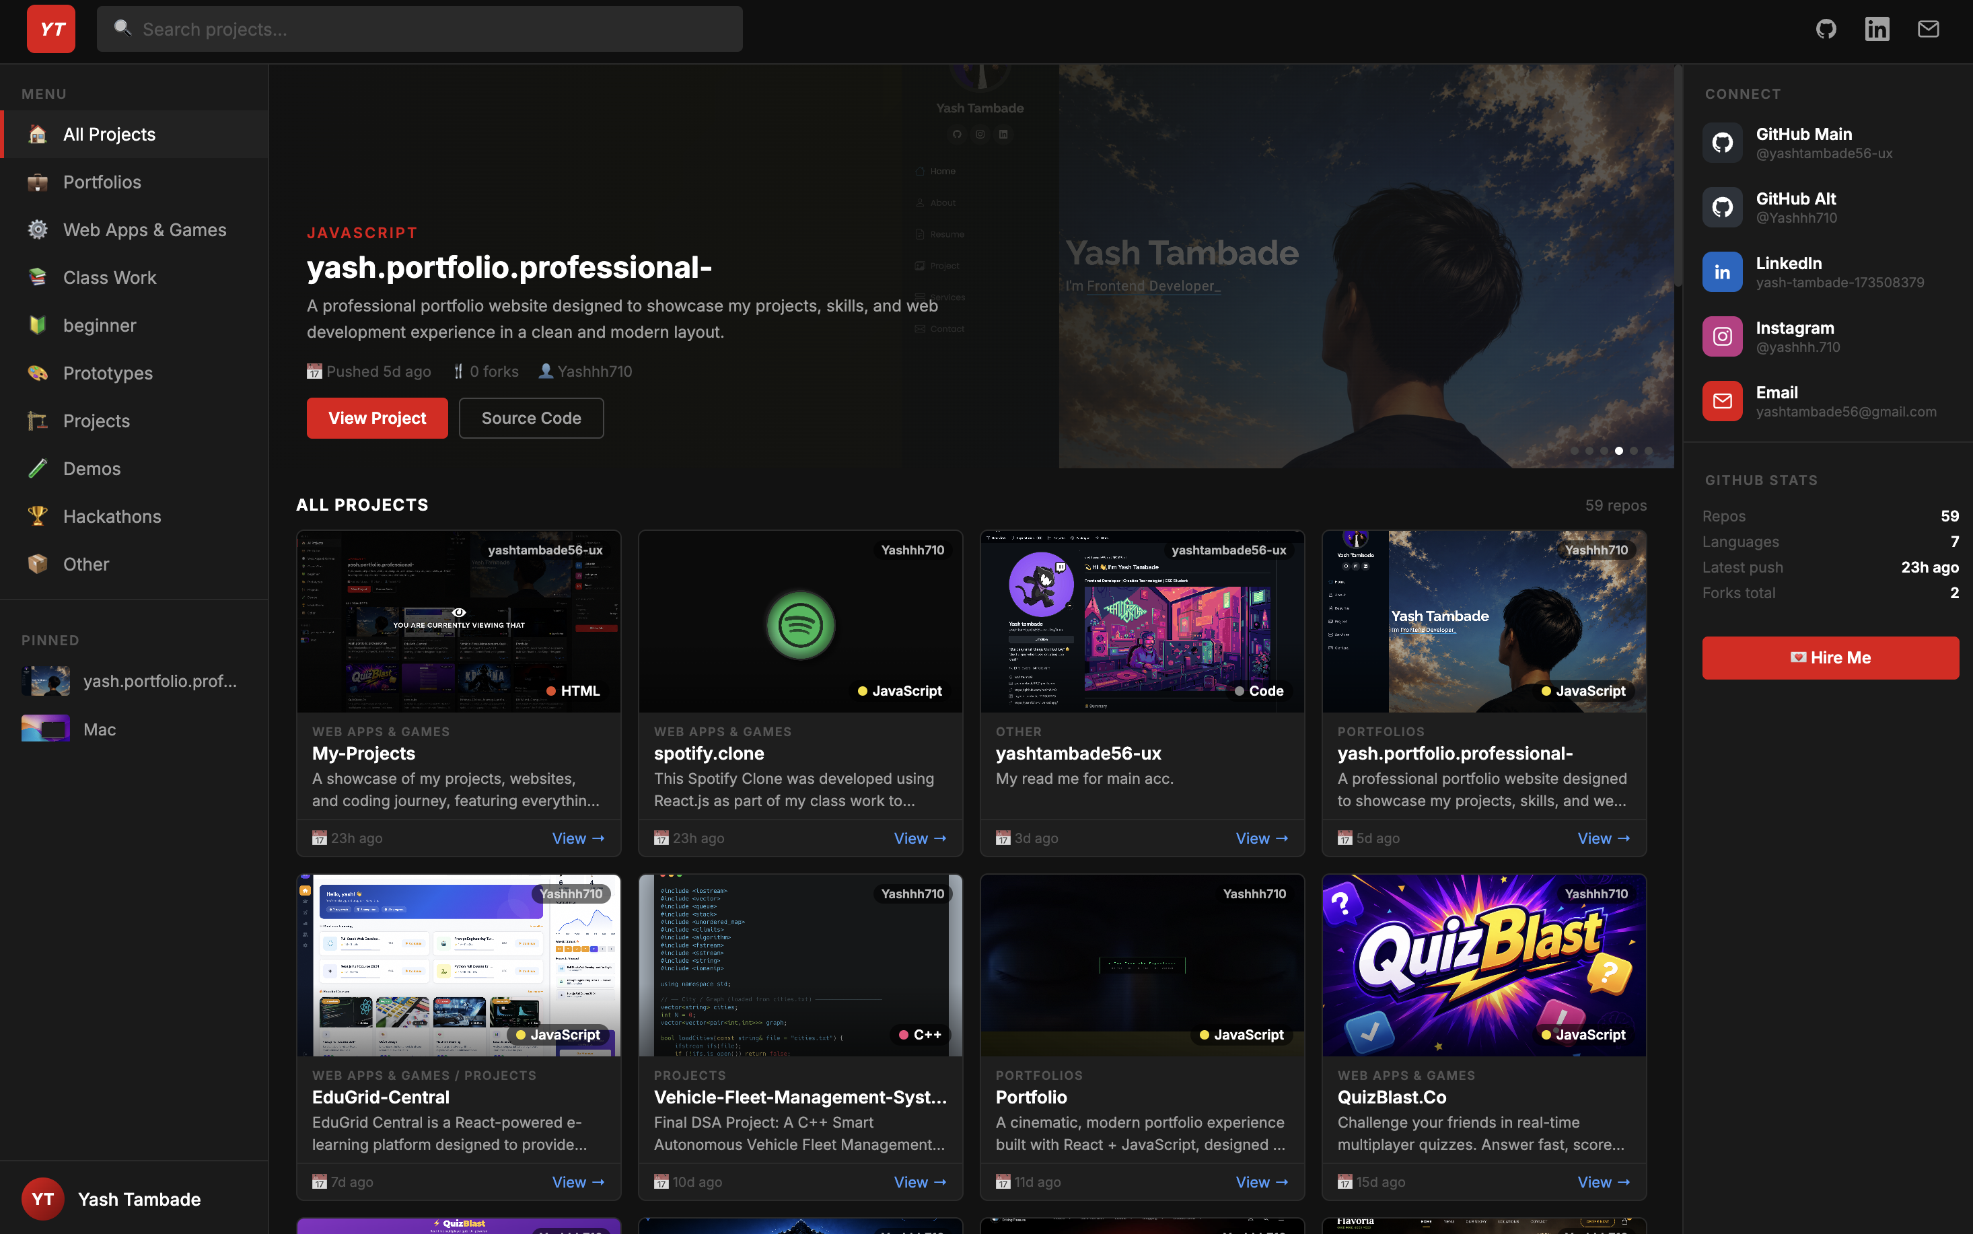
Task: Focus the Search projects field
Action: point(419,30)
